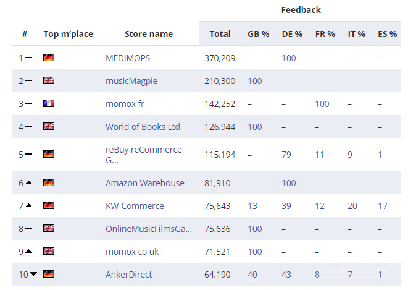The image size is (408, 290).
Task: Open the momox co uk store link
Action: 132,252
